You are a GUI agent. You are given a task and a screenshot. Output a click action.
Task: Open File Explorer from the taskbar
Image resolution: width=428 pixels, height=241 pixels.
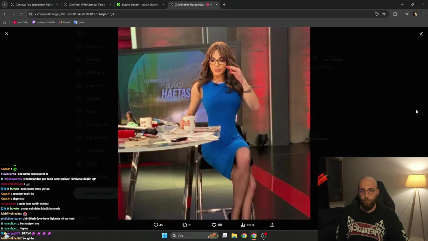point(234,236)
